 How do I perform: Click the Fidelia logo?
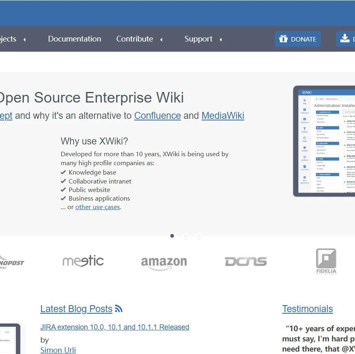coord(326,261)
